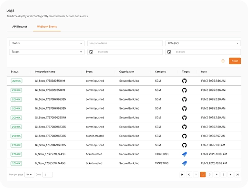Image resolution: width=248 pixels, height=188 pixels.
Task: Go to the previous page arrow
Action: pyautogui.click(x=189, y=175)
